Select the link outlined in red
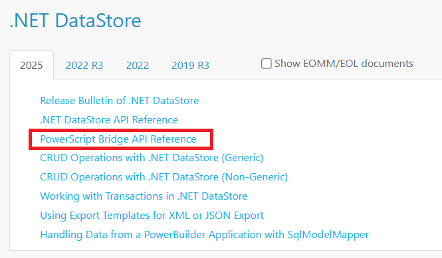Screen dimensions: 442x258 pyautogui.click(x=118, y=139)
